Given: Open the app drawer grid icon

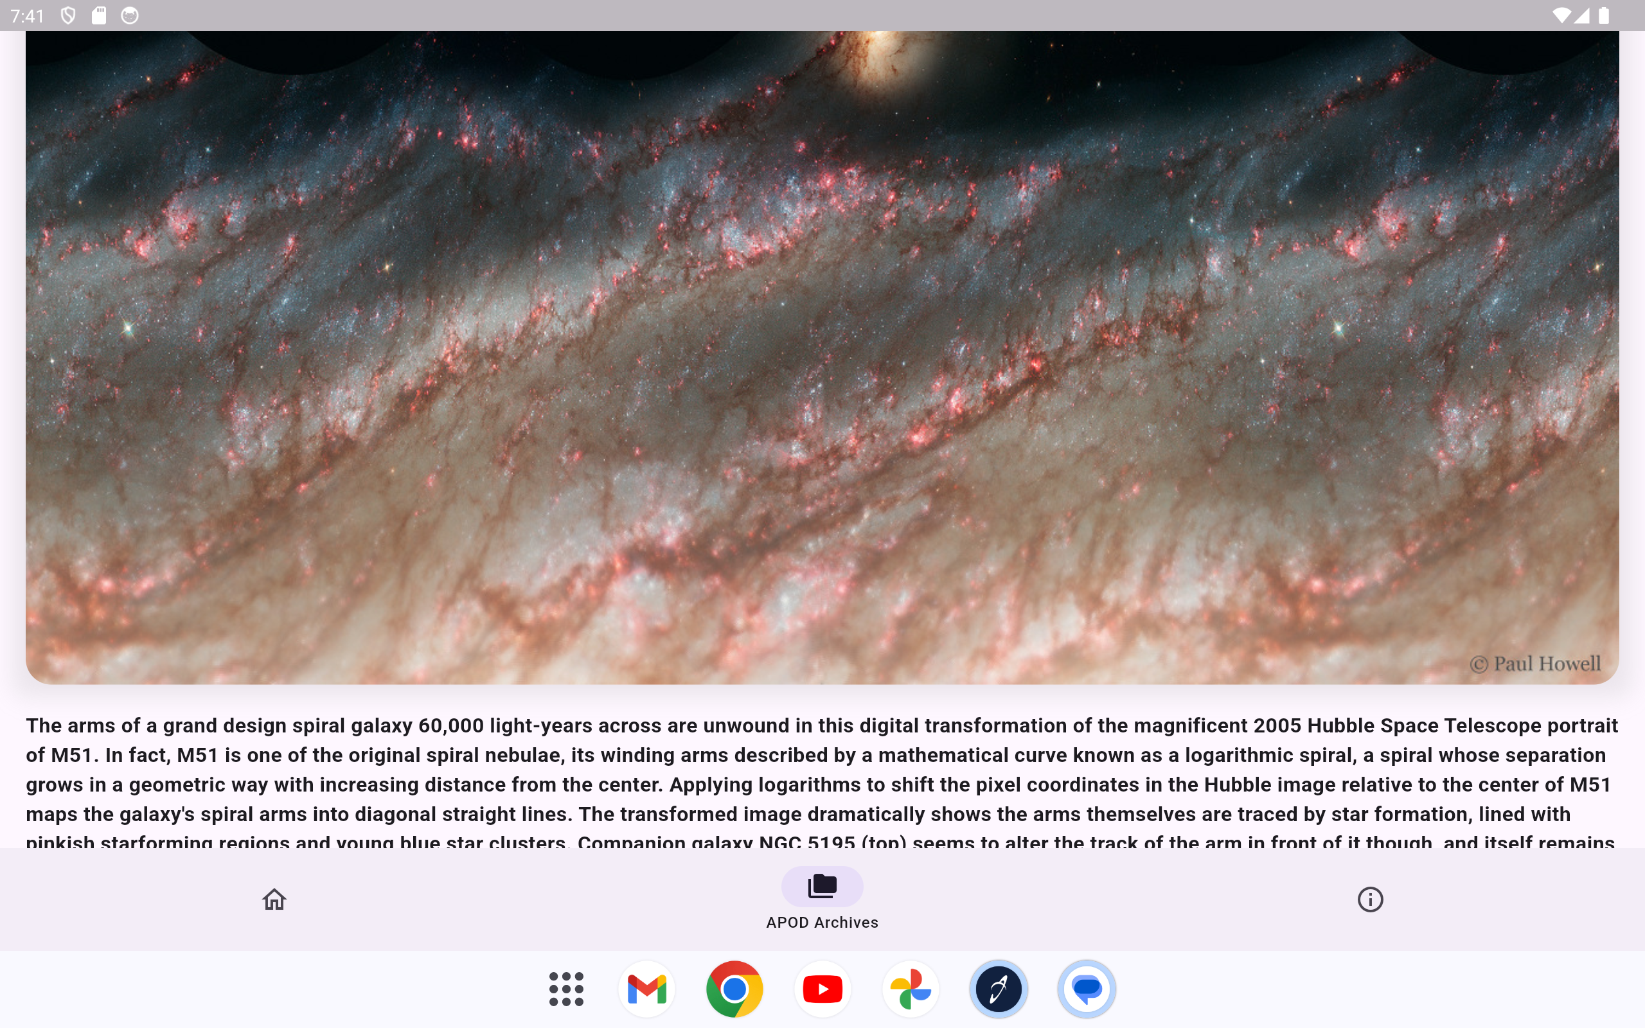Looking at the screenshot, I should pyautogui.click(x=565, y=989).
